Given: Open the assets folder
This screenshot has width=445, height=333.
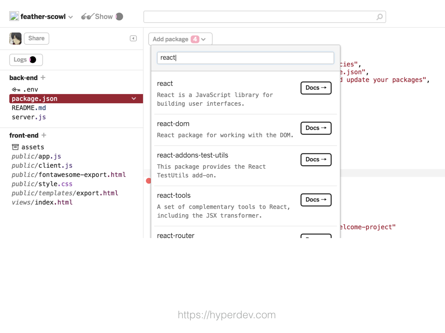Looking at the screenshot, I should (33, 147).
